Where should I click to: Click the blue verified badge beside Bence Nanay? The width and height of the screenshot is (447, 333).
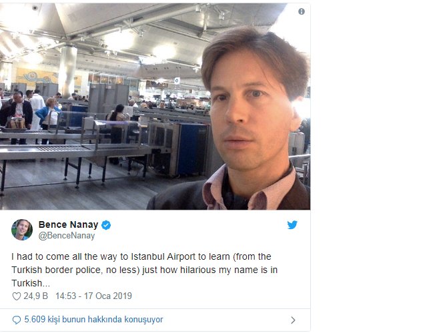106,225
